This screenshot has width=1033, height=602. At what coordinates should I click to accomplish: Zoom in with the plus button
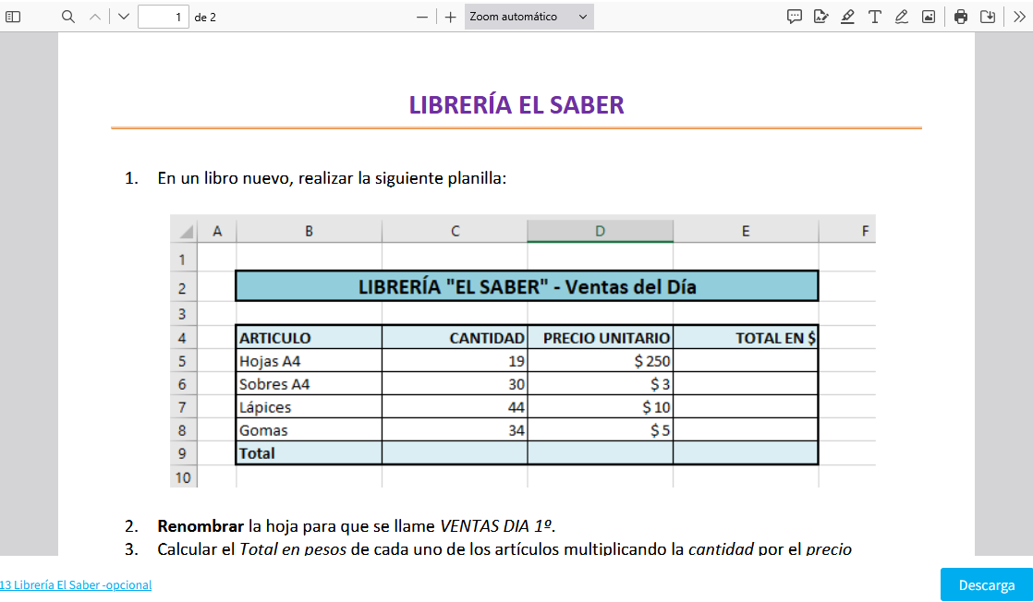450,17
